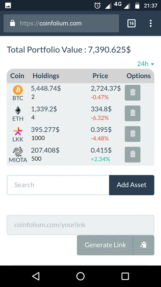The image size is (161, 287).
Task: Open the browser tab switcher showing 16
Action: click(x=131, y=24)
